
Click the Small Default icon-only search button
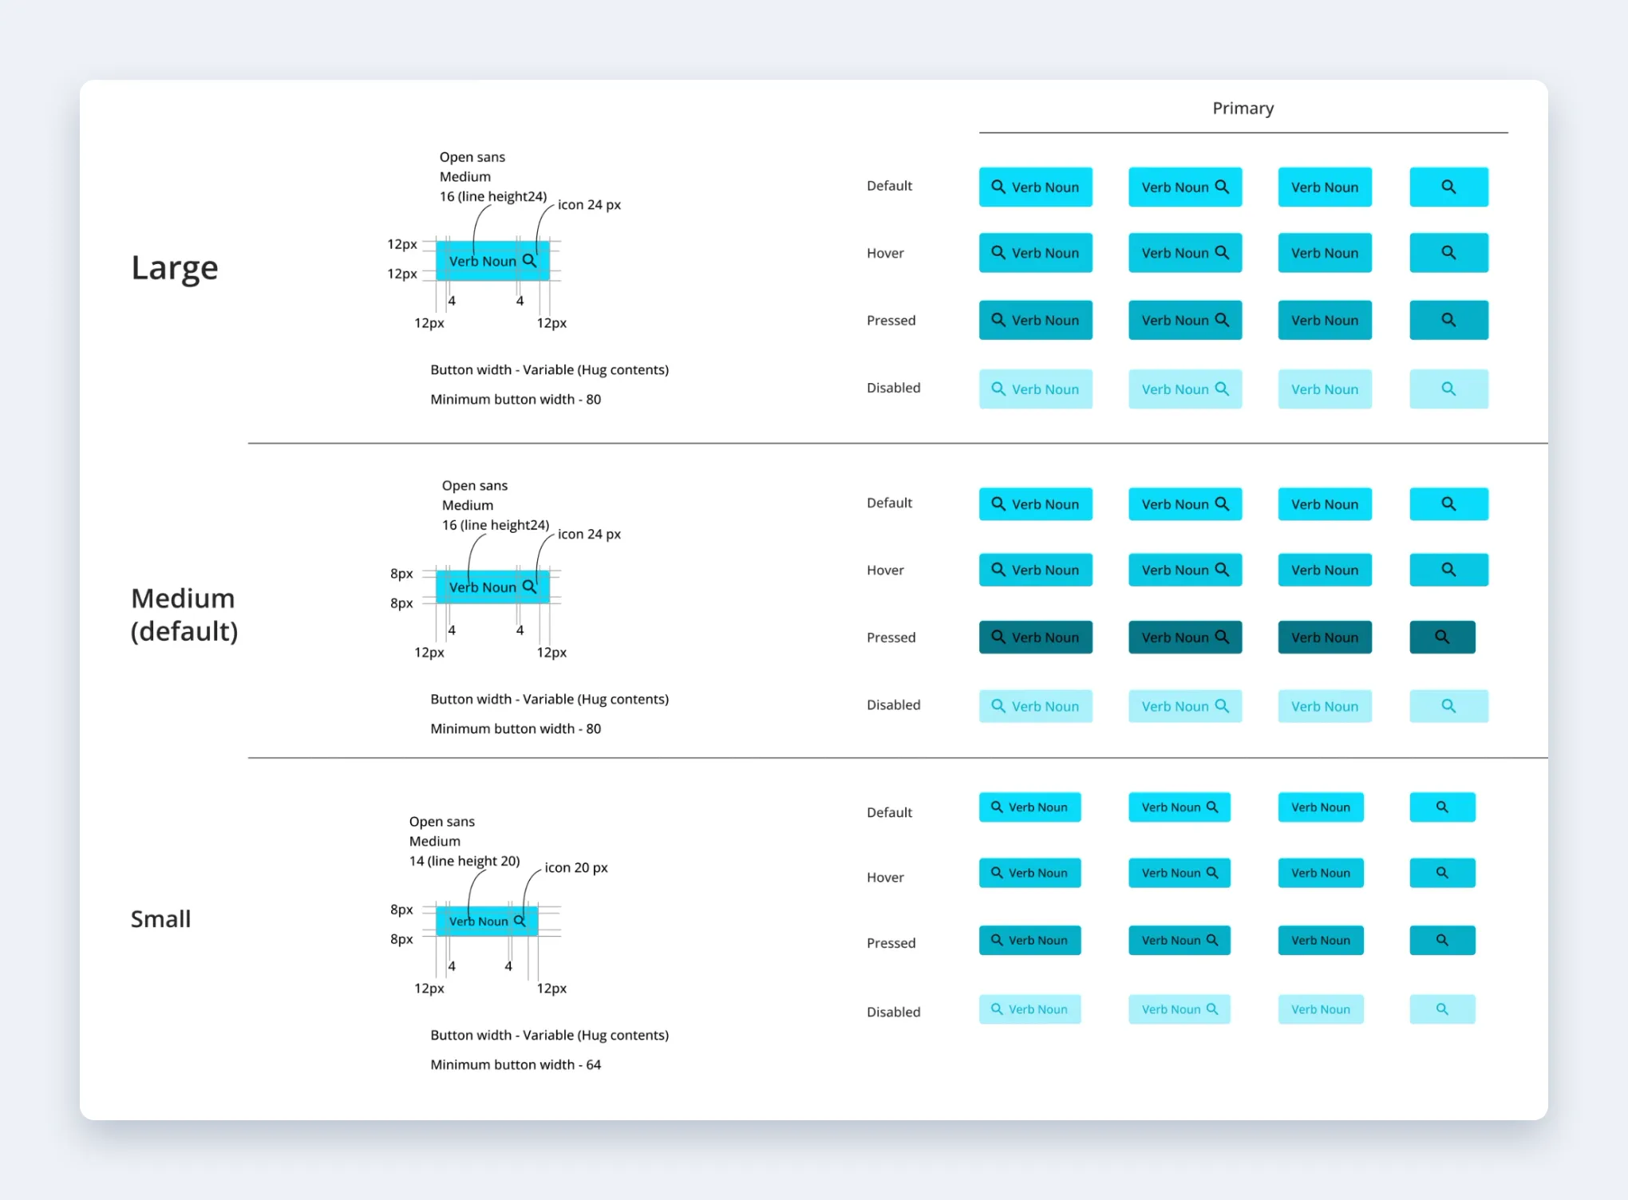1442,807
